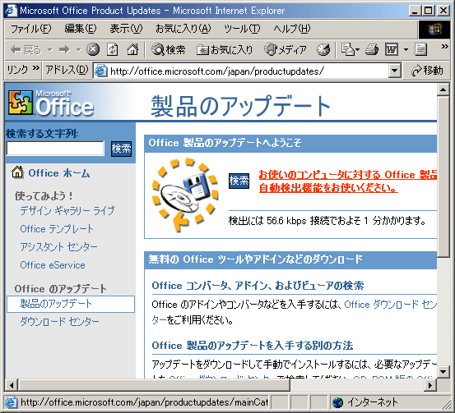Click the sidebar 検索 search button
The width and height of the screenshot is (455, 413).
coord(121,149)
